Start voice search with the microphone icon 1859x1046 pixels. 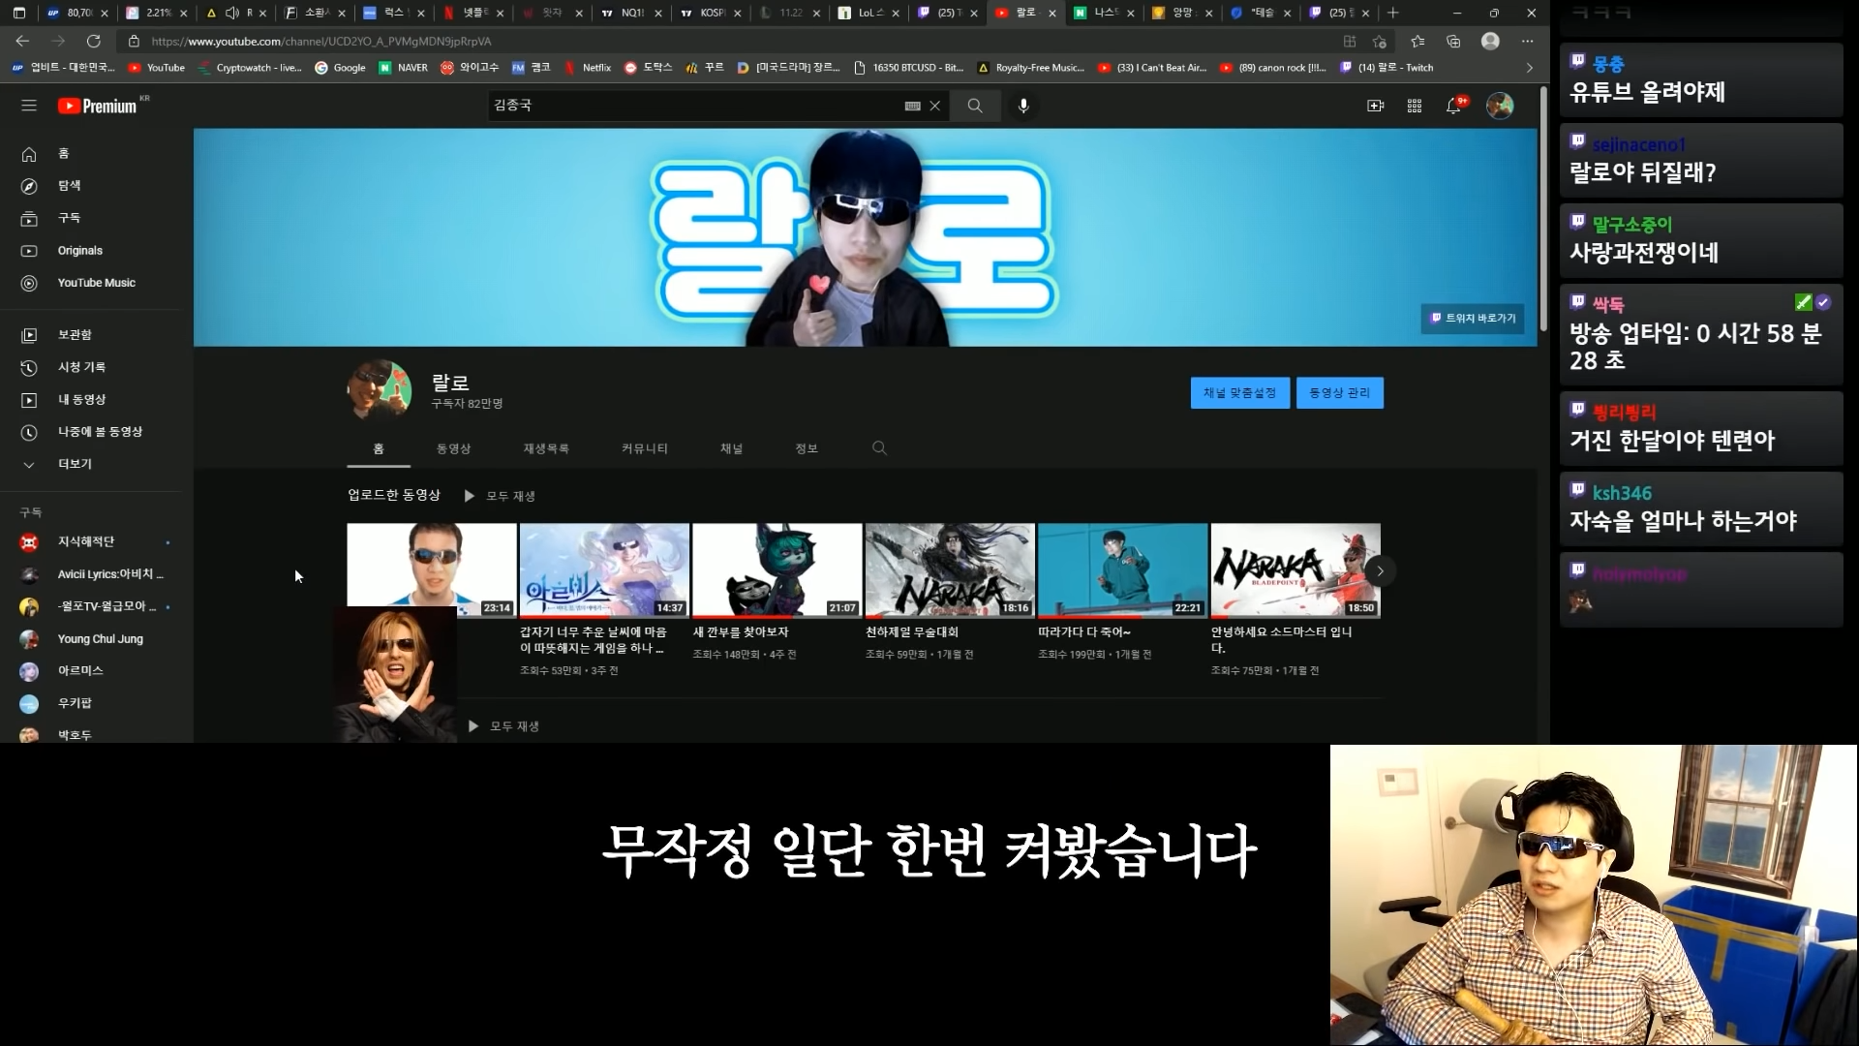1023,106
